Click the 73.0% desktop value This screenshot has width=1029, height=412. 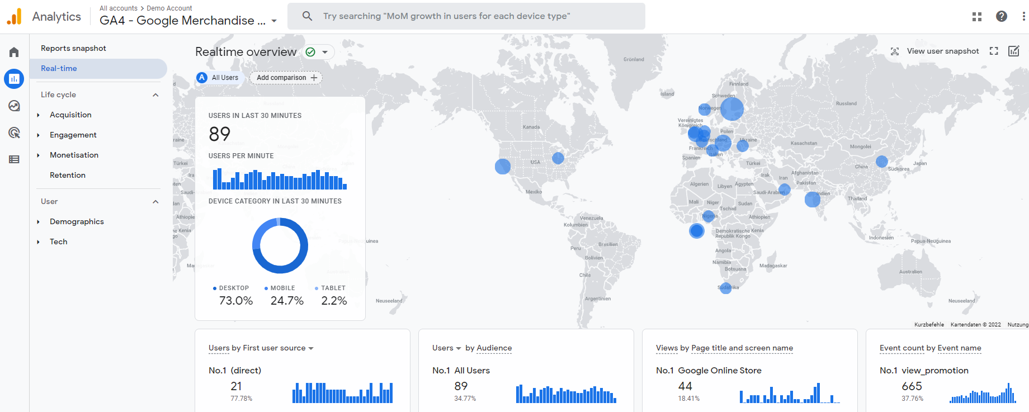pos(236,301)
